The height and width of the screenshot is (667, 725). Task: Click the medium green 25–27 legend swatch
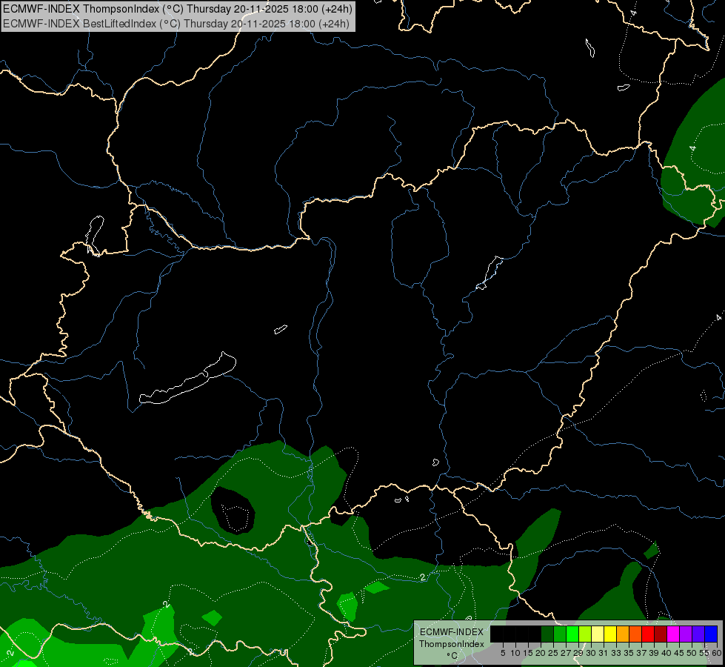pos(560,634)
